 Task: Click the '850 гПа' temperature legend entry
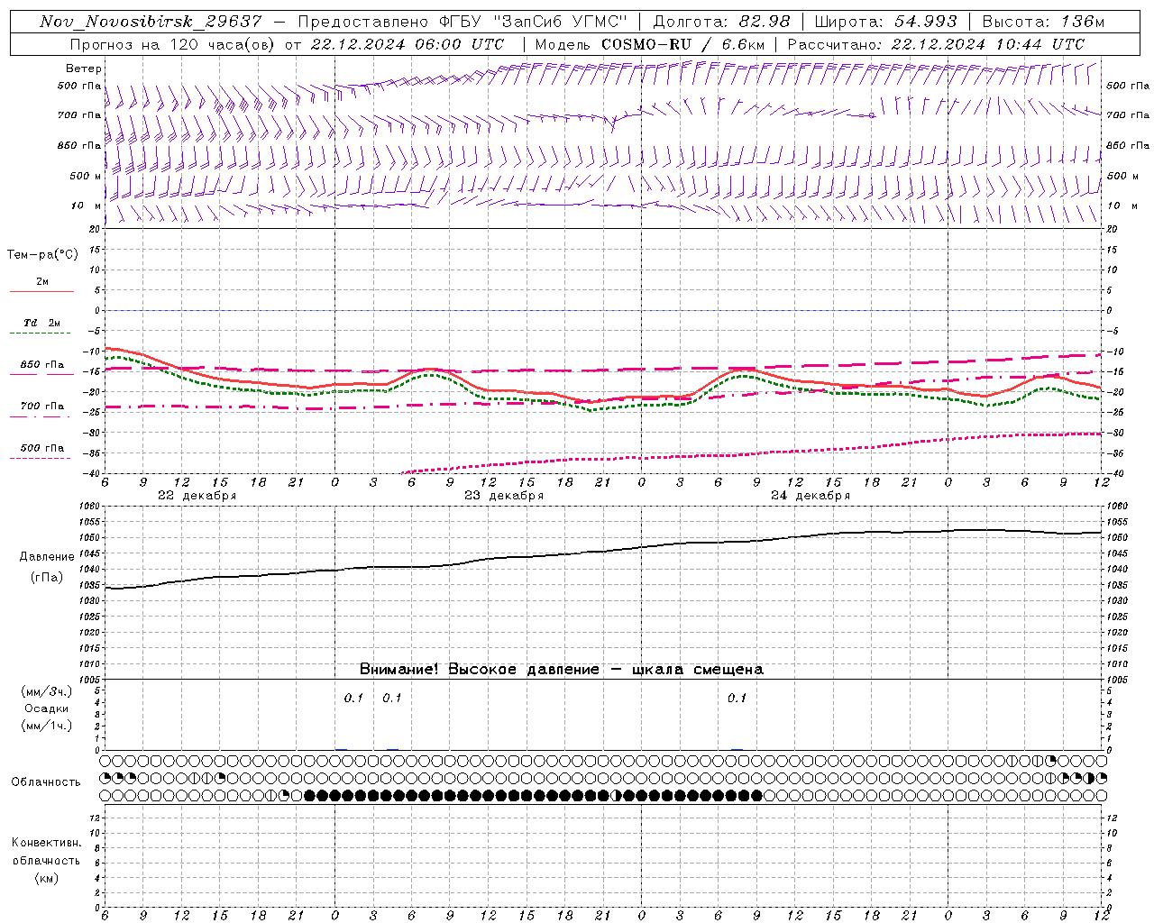pyautogui.click(x=41, y=365)
